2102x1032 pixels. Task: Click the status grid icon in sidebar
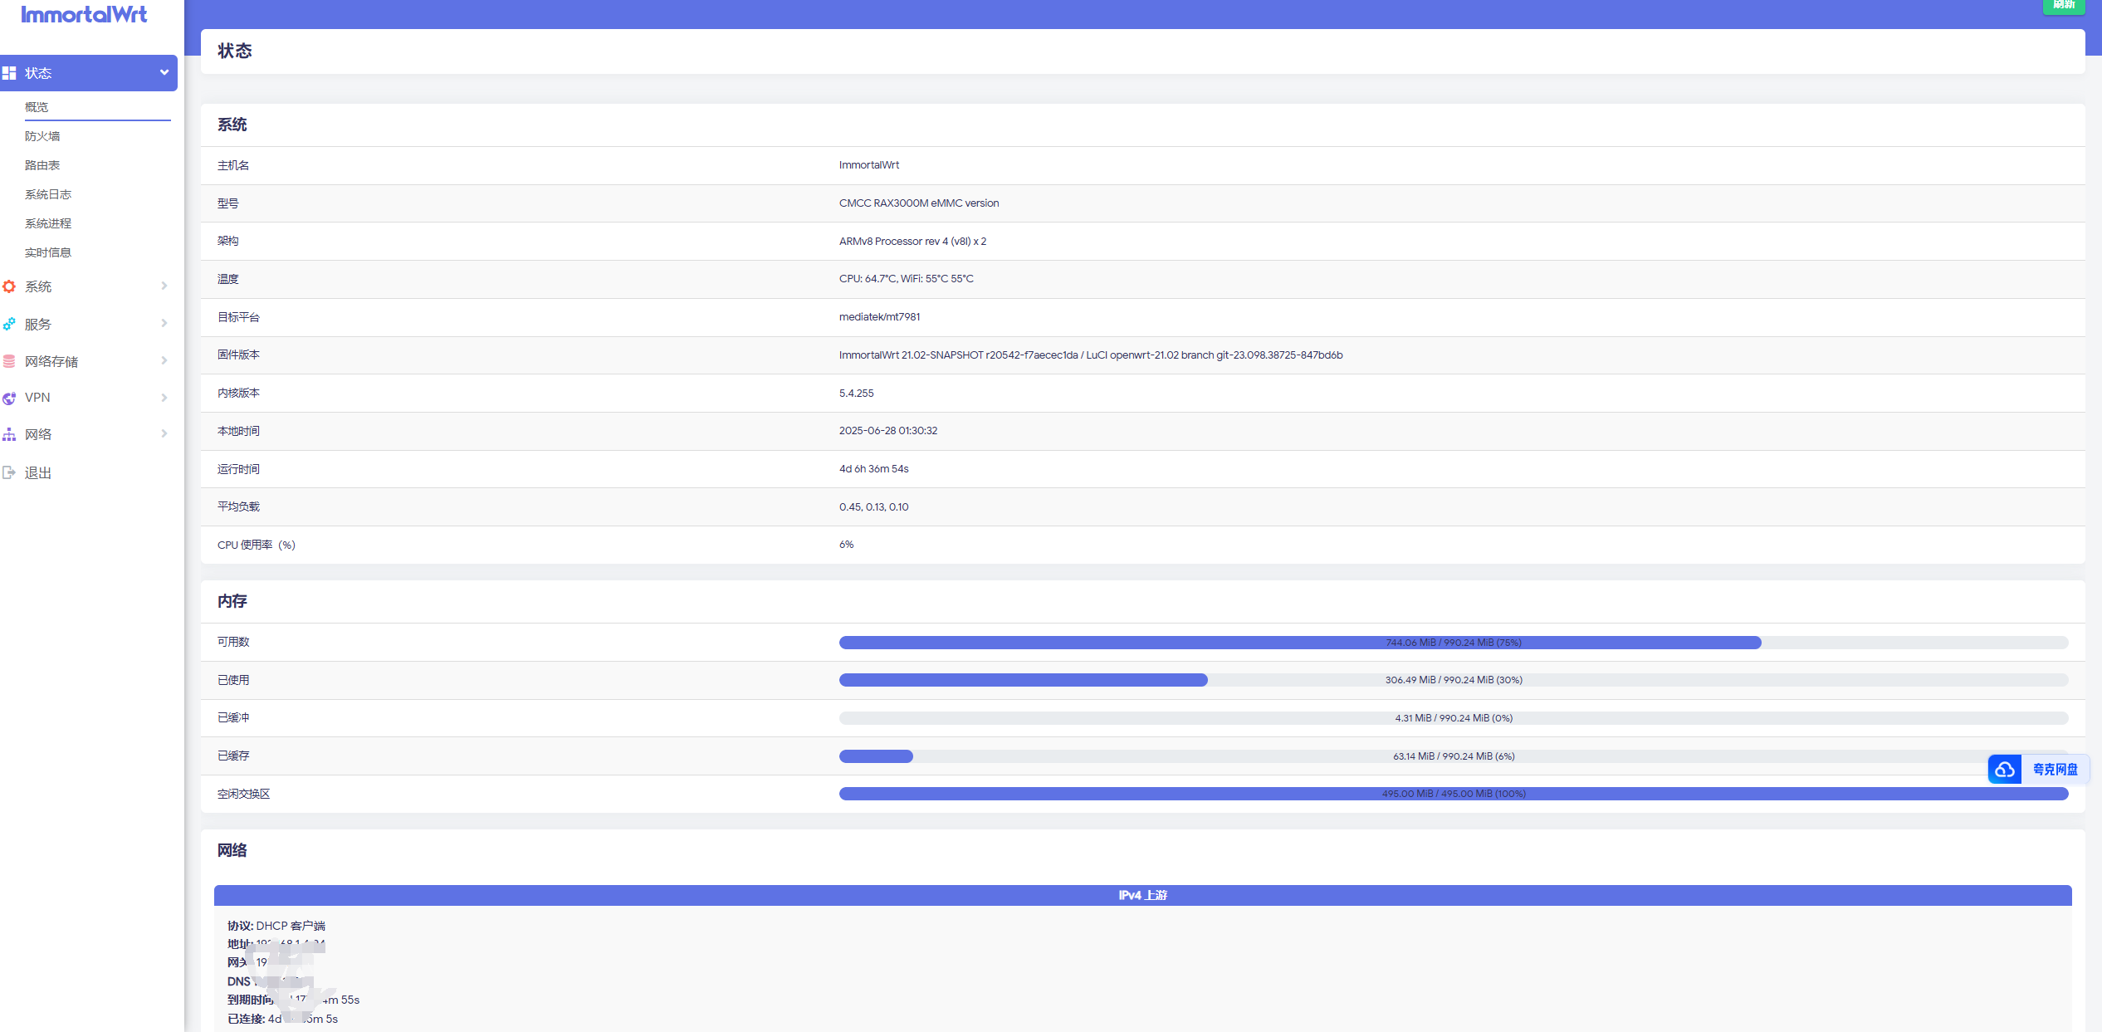[x=9, y=73]
